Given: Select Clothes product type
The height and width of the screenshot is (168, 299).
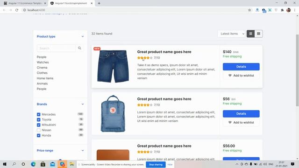Looking at the screenshot, I should pyautogui.click(x=42, y=73).
